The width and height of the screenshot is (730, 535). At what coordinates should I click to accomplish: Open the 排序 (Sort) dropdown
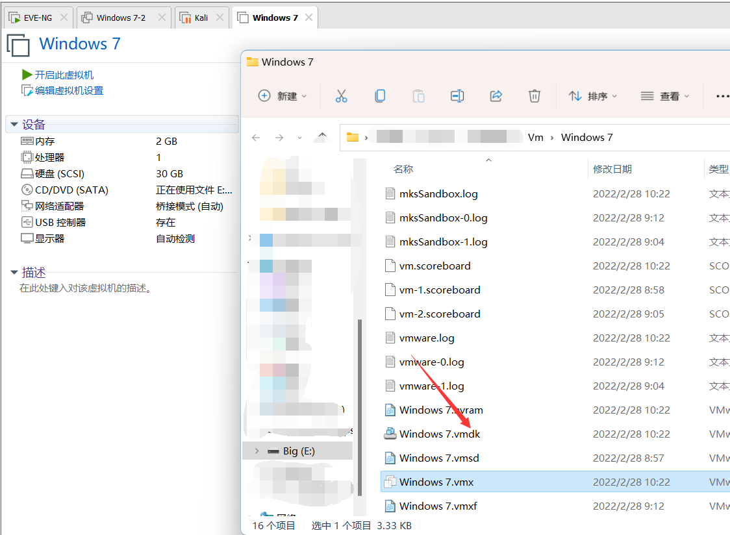[593, 96]
